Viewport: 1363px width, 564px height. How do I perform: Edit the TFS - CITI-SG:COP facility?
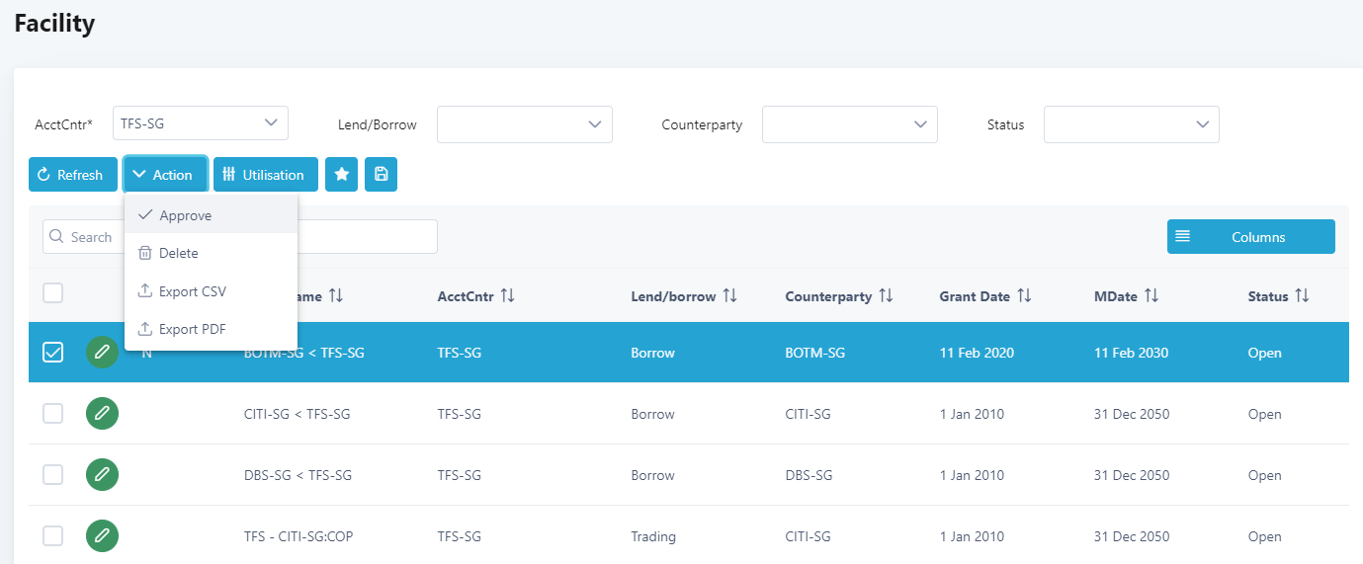[x=102, y=536]
